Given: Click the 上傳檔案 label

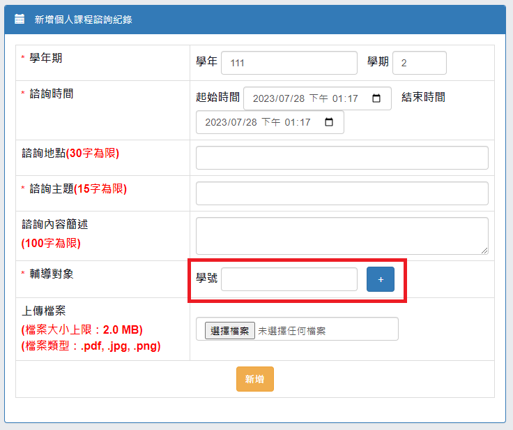Looking at the screenshot, I should coord(44,311).
